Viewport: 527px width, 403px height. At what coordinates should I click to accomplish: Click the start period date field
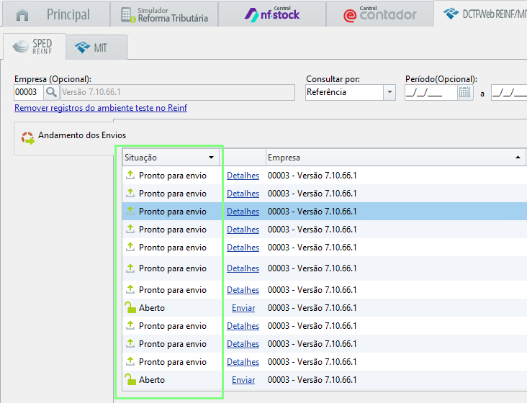430,92
